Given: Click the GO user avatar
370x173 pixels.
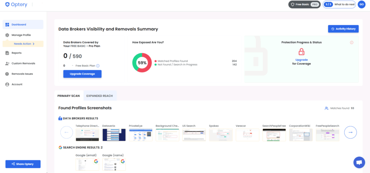Looking at the screenshot, I should click(361, 4).
